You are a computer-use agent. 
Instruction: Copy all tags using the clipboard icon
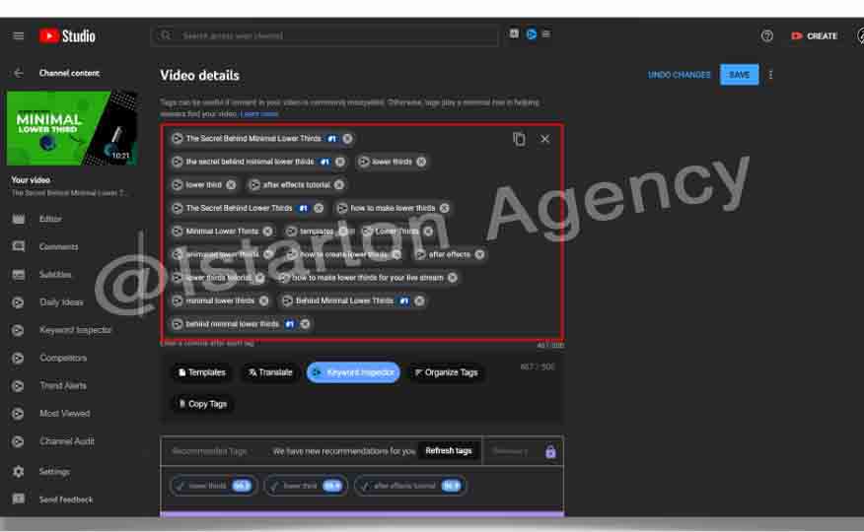tap(519, 139)
